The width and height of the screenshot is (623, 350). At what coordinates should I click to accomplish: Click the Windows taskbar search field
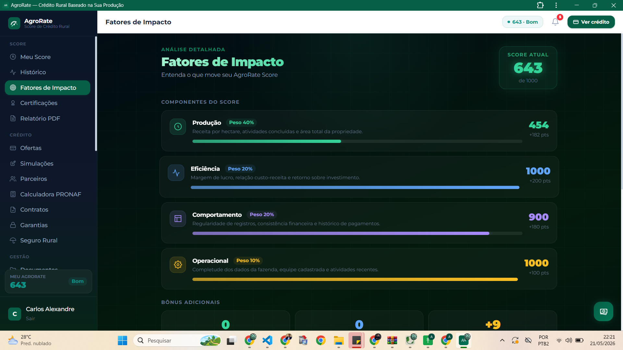tap(177, 340)
